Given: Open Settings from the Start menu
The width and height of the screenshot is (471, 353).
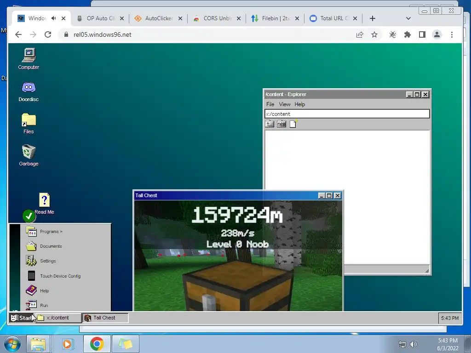Looking at the screenshot, I should click(x=66, y=261).
